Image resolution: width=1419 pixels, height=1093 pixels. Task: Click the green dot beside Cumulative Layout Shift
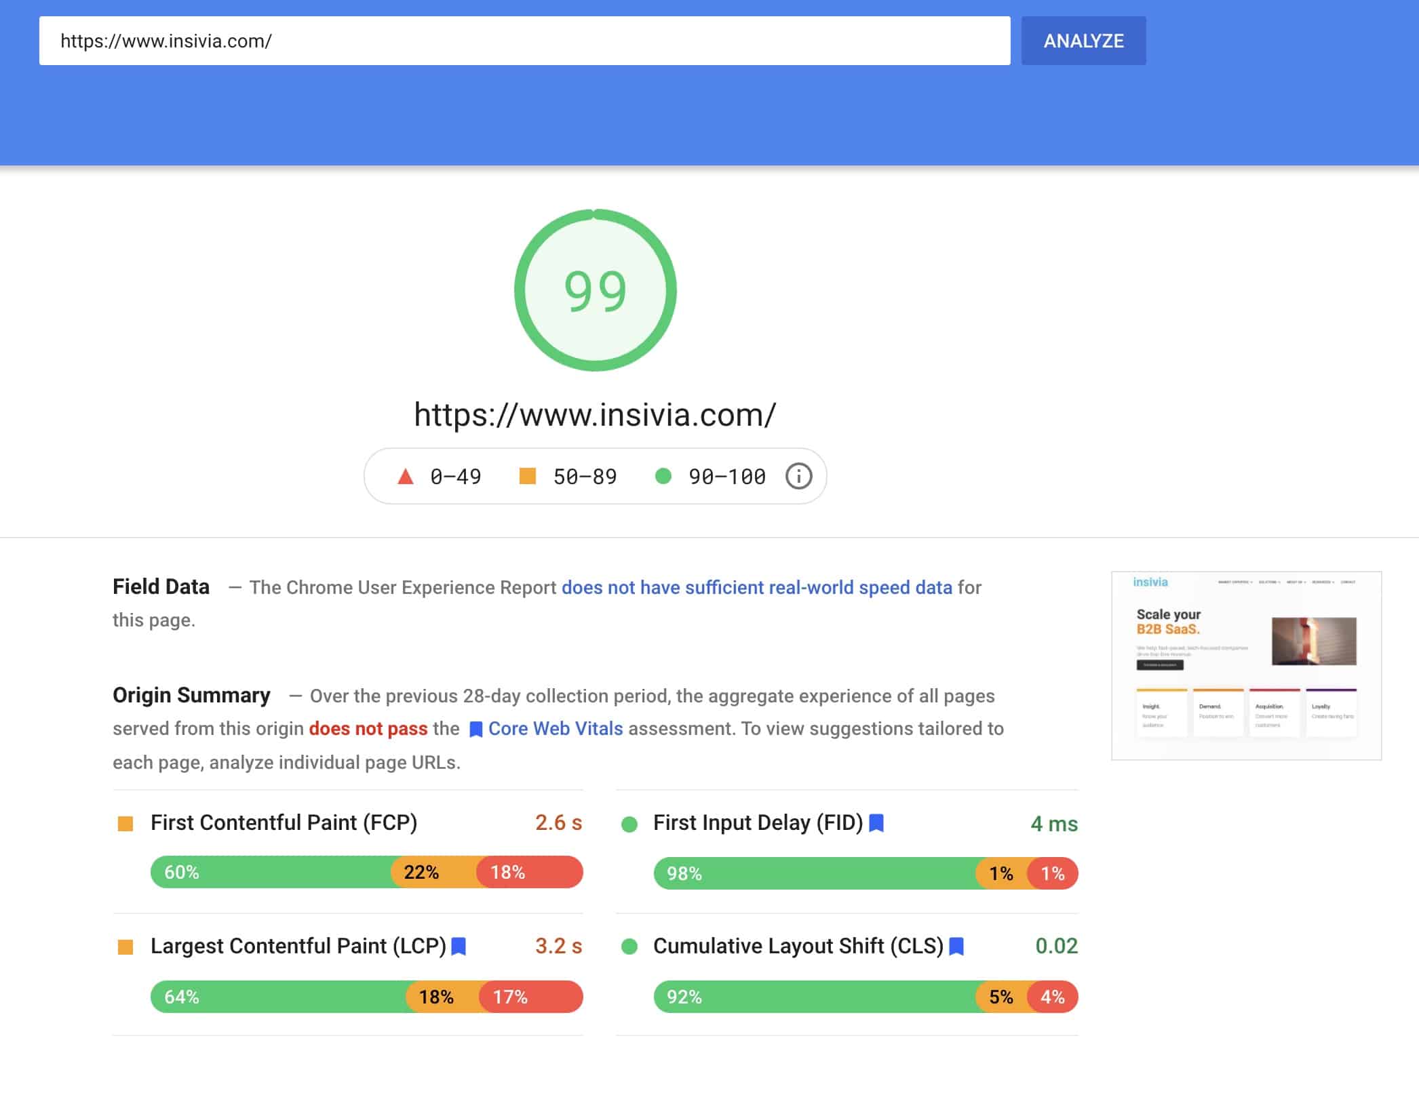pos(629,947)
